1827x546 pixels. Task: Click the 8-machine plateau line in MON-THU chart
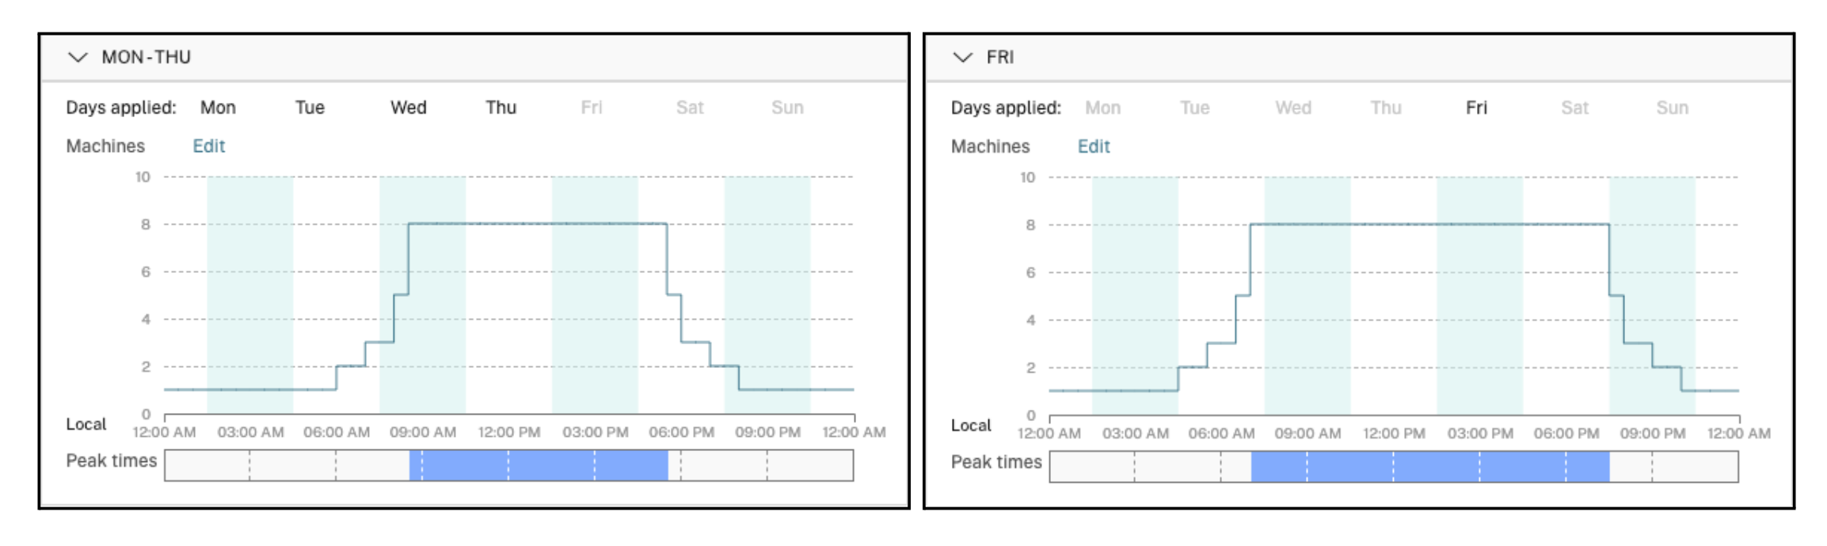(x=539, y=224)
